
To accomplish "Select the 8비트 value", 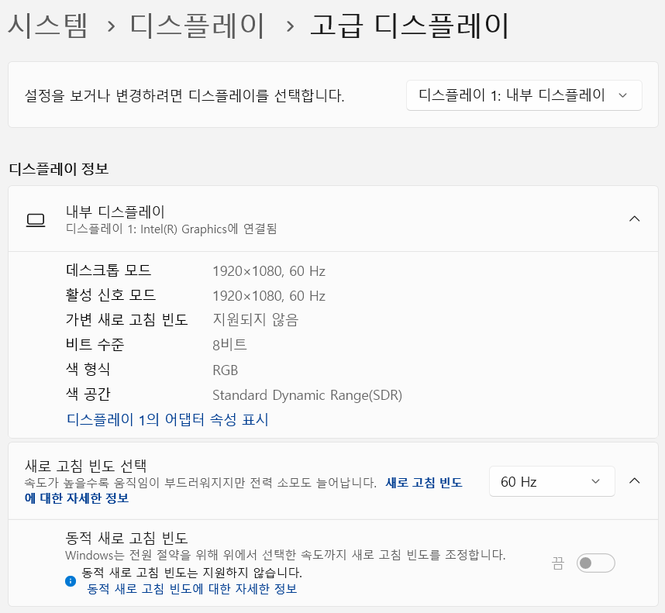I will tap(229, 345).
